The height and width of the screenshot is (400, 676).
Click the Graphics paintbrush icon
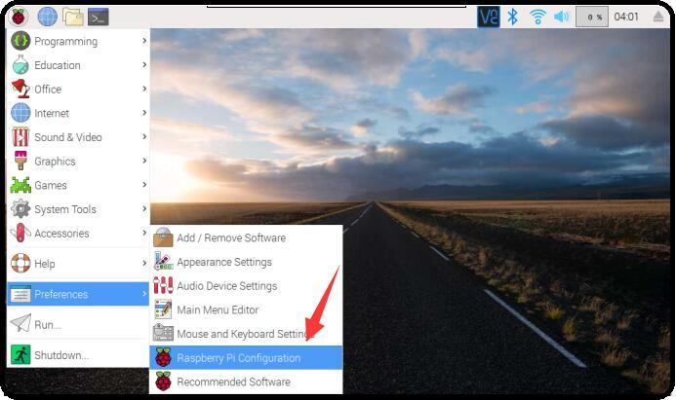pos(20,161)
